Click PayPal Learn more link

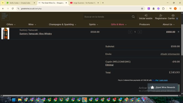(x=163, y=80)
